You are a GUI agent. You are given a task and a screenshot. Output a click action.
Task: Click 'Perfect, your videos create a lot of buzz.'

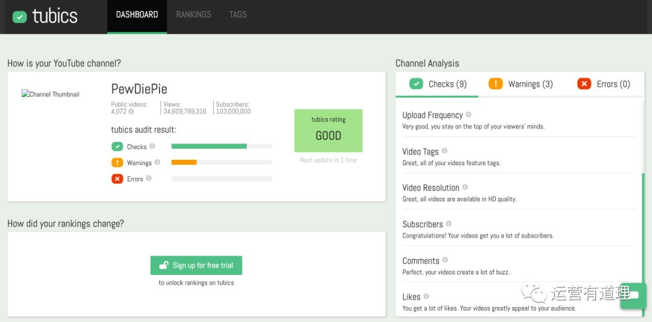pos(456,272)
